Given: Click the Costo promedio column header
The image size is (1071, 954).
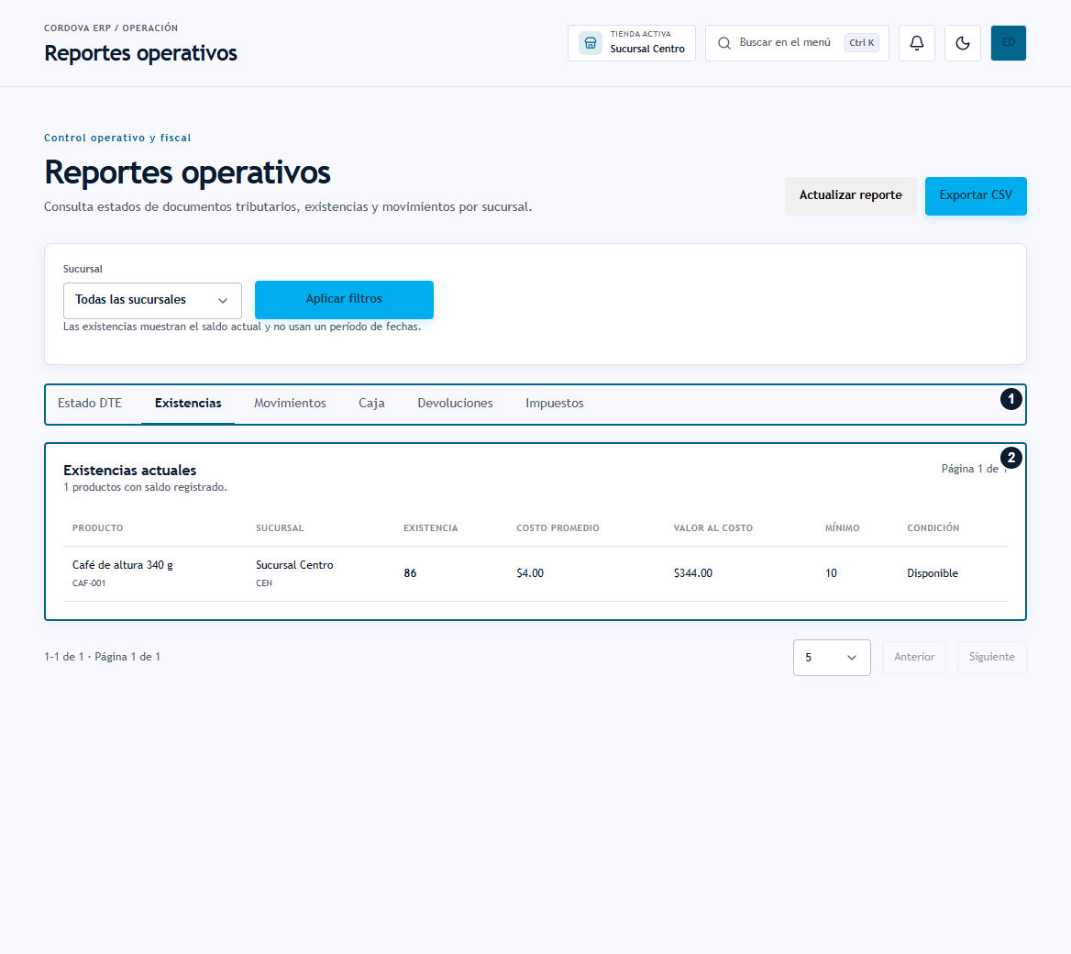Looking at the screenshot, I should coord(558,528).
